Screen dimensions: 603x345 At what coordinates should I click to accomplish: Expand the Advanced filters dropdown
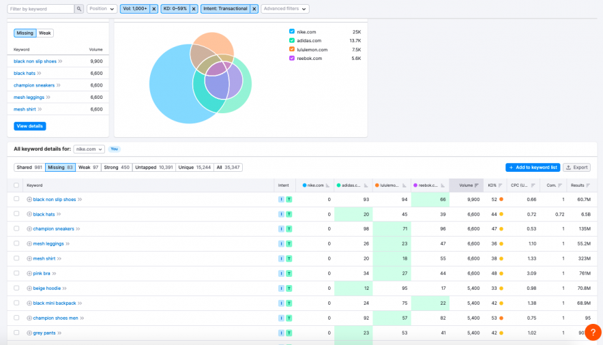pos(285,9)
